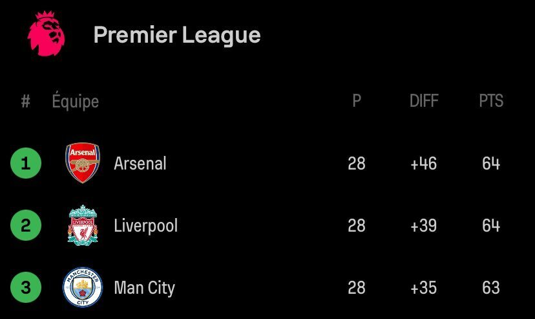Click Arsenal's 64 points value
The width and height of the screenshot is (535, 319).
[x=491, y=163]
